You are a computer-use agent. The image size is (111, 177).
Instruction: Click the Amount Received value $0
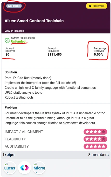tap(7, 54)
